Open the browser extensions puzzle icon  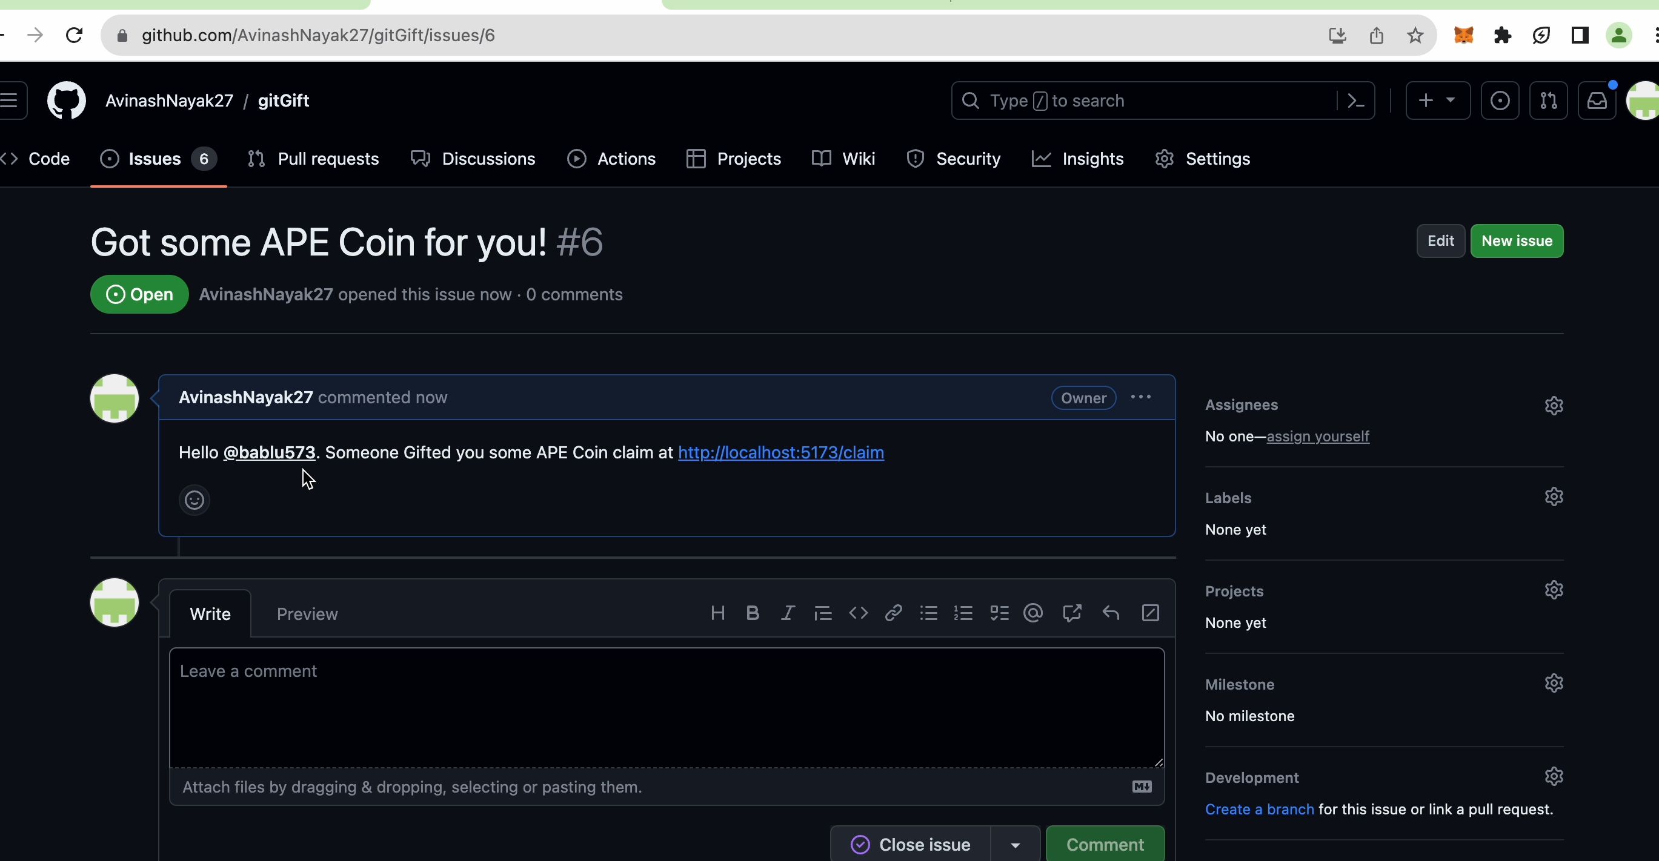(1503, 35)
